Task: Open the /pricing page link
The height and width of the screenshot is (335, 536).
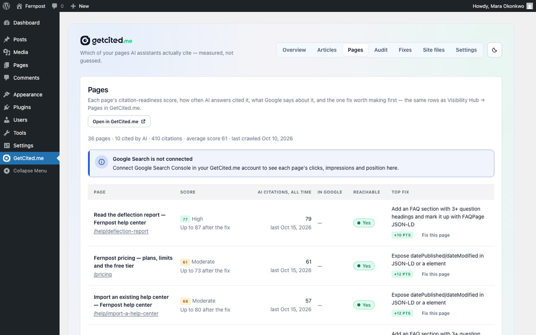Action: pos(103,274)
